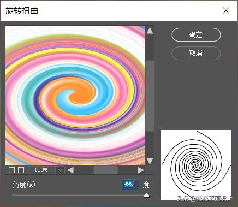Zoom in the preview with plus icon

(21, 170)
